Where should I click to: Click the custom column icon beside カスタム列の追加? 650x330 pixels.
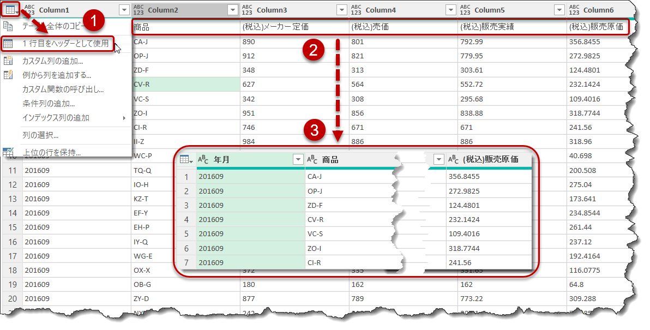point(8,61)
